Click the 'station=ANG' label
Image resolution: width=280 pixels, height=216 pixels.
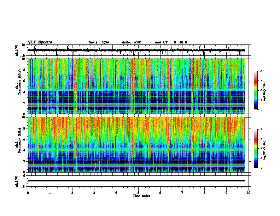pyautogui.click(x=131, y=42)
